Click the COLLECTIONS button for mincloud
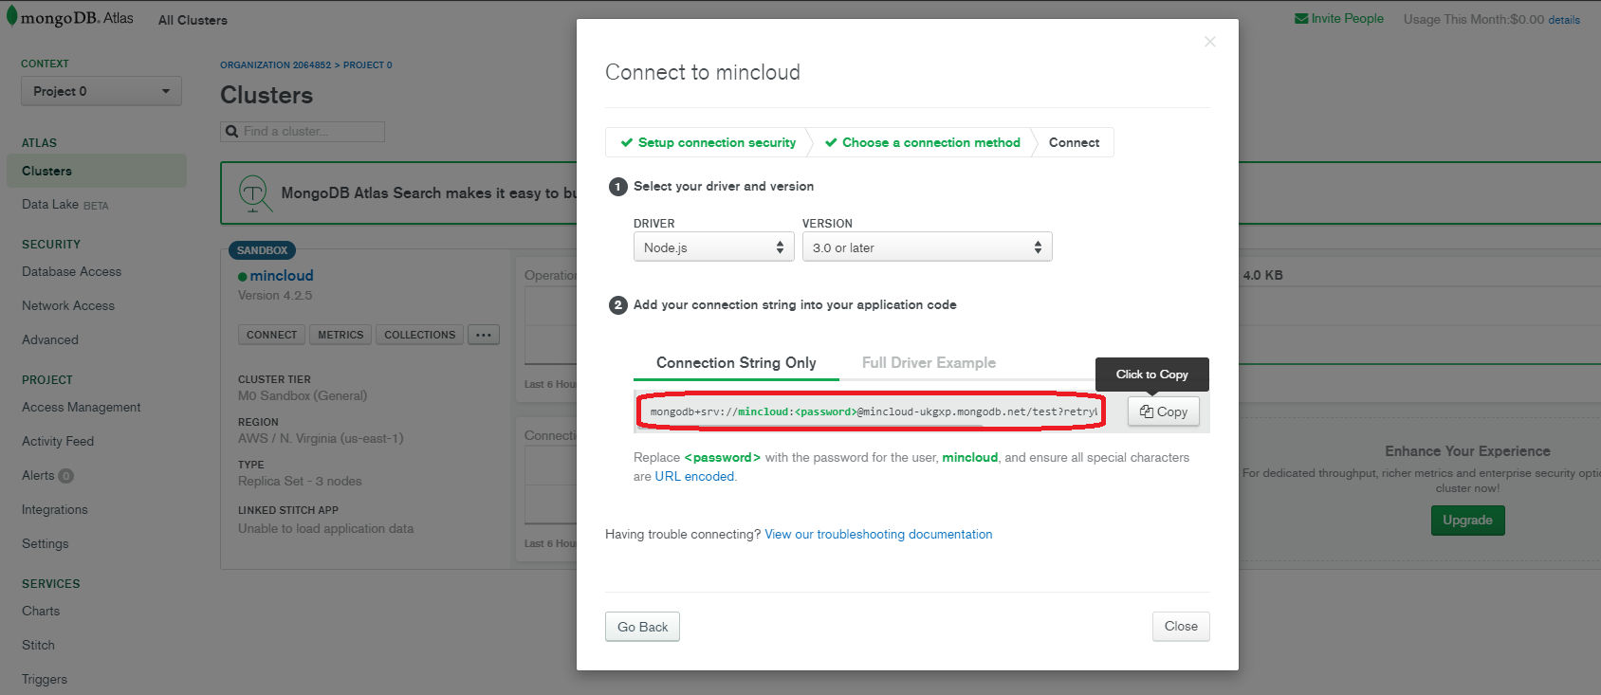Image resolution: width=1601 pixels, height=695 pixels. click(419, 335)
